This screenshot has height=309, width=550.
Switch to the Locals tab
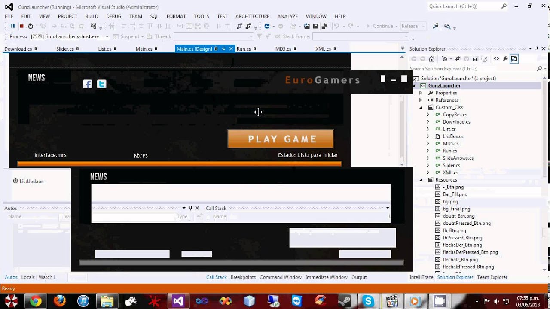click(x=28, y=277)
